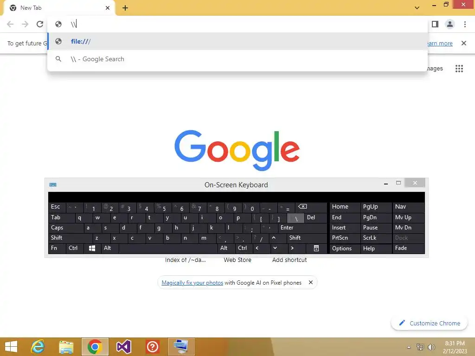Click the Del key on On-Screen Keyboard
This screenshot has width=475, height=356.
click(315, 218)
